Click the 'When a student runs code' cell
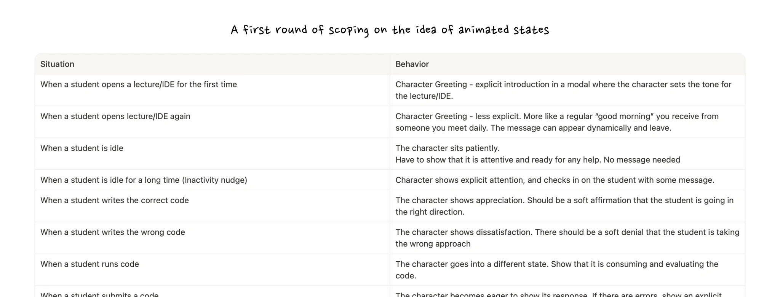Image resolution: width=780 pixels, height=297 pixels. point(90,264)
